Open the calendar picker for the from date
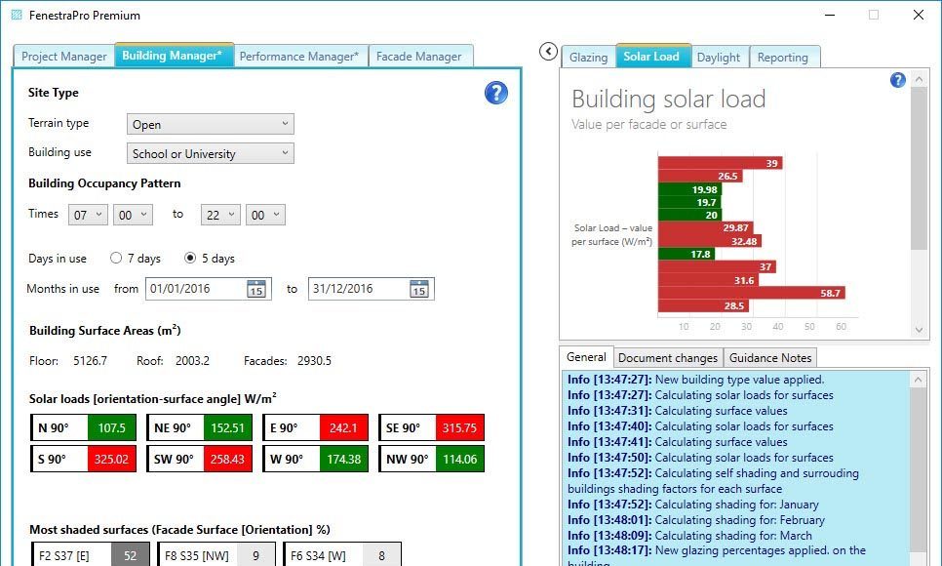 tap(255, 289)
